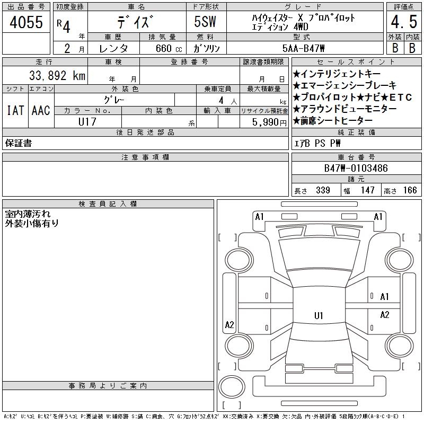Select the 諸元 header
Viewport: 424px width, 424px height.
pos(356,179)
